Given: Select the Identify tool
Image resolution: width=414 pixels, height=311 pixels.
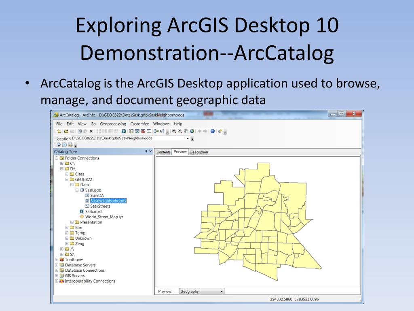Looking at the screenshot, I should [213, 131].
